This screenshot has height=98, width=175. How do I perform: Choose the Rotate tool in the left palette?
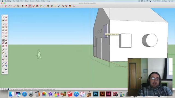(x=3, y=43)
